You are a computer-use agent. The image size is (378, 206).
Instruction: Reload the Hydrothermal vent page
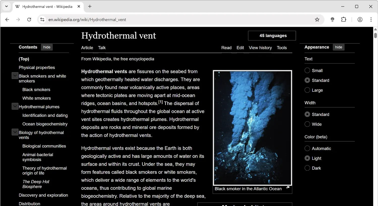29,19
